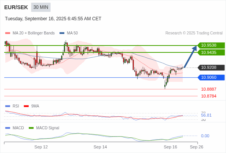Click the MACD legend label
Image resolution: width=226 pixels, height=153 pixels.
point(18,128)
